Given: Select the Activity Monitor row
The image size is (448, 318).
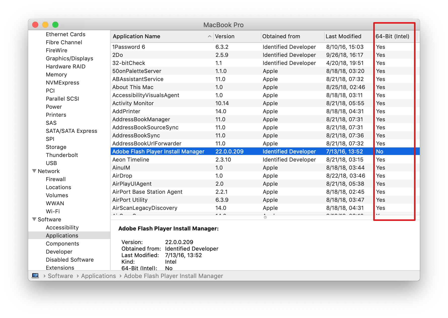Looking at the screenshot, I should click(x=265, y=103).
